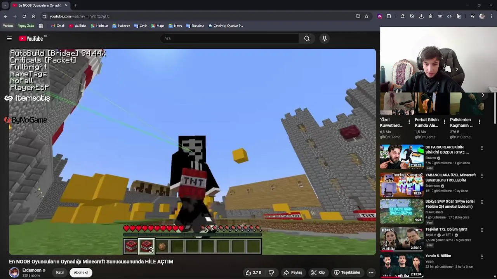
Task: Show next Shorts with the chevron arrow
Action: point(483,95)
